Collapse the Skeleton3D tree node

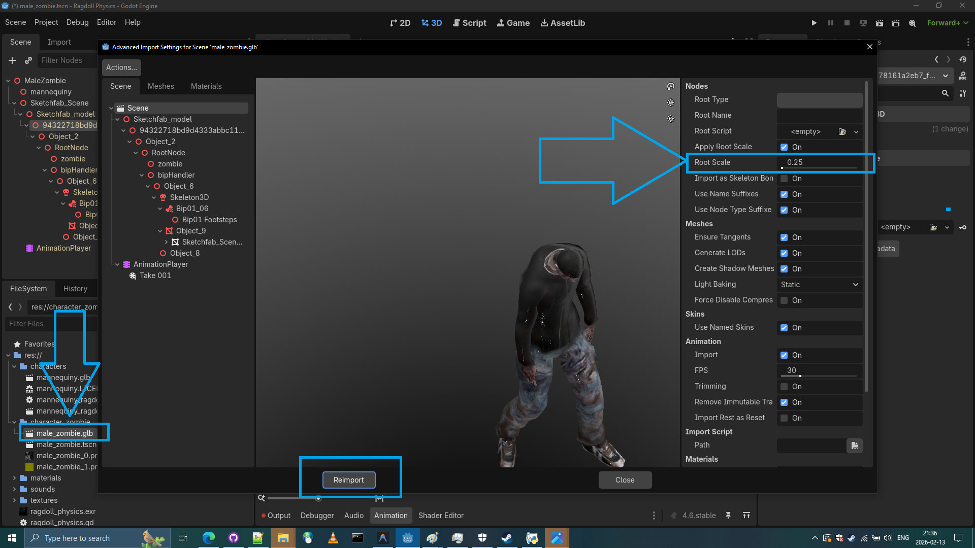[154, 197]
